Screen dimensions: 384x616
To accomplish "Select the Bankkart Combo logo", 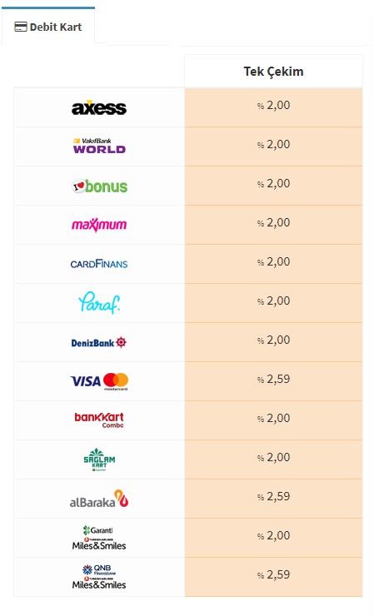I will (x=99, y=420).
